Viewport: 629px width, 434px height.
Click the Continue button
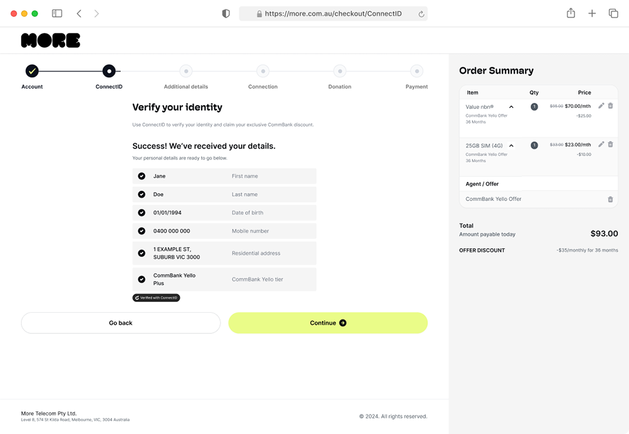click(x=328, y=323)
